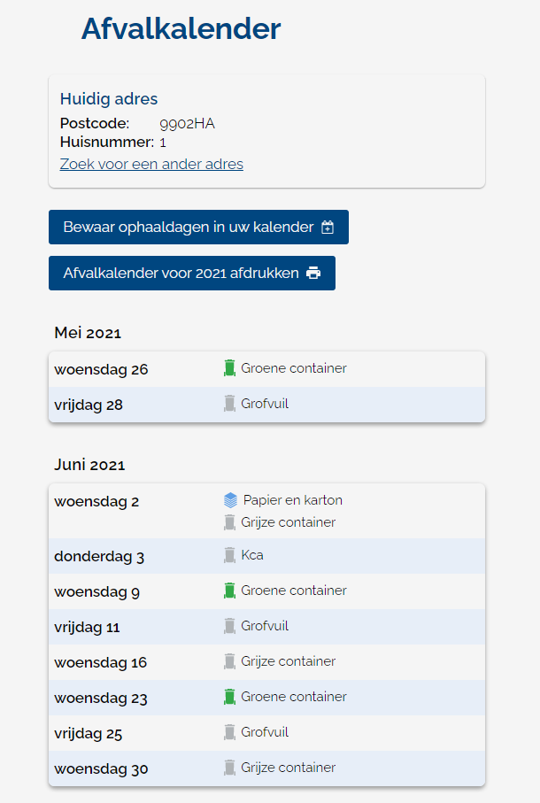
Task: Select the donderdag 3 date label
Action: click(x=99, y=557)
